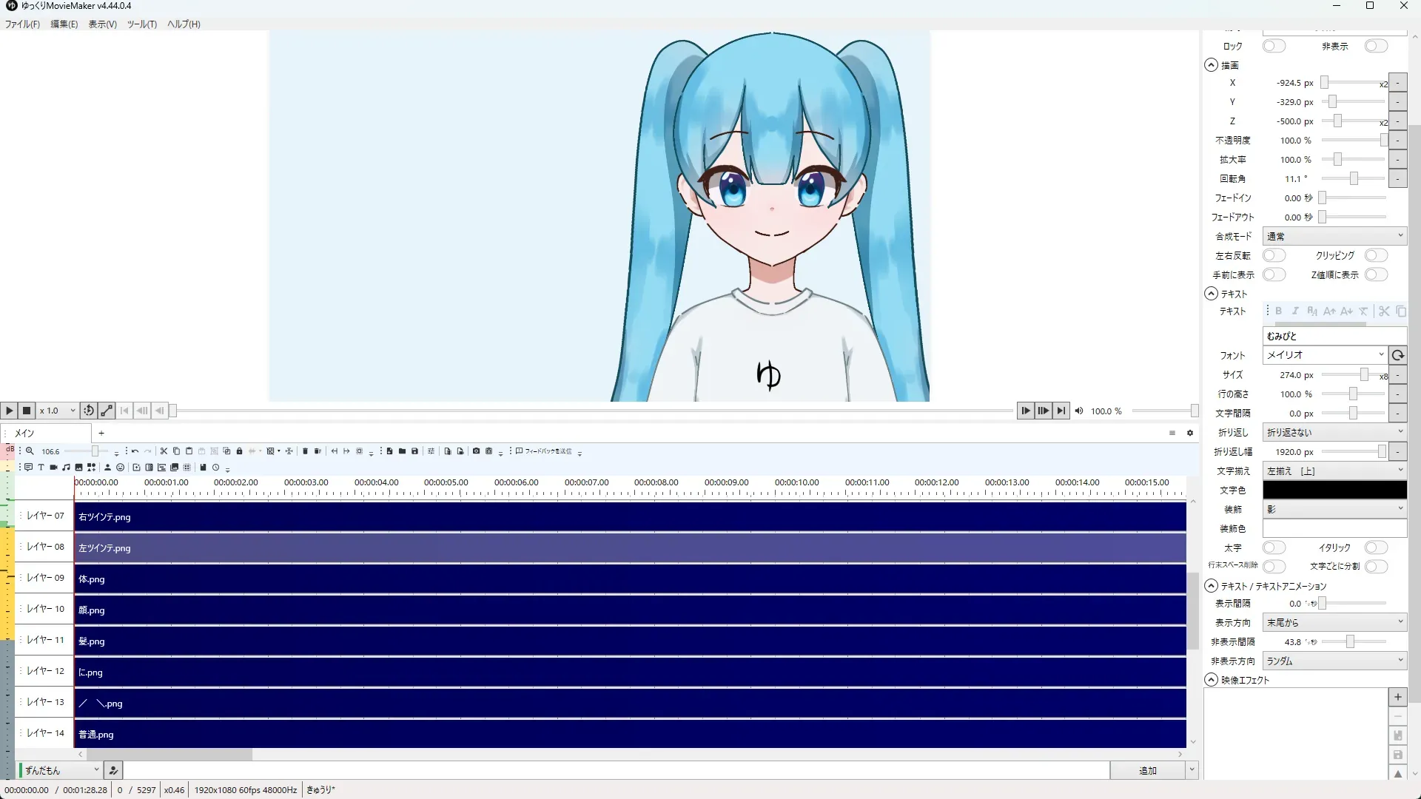Image resolution: width=1421 pixels, height=799 pixels.
Task: Add an audio item with music note icon
Action: tap(66, 467)
